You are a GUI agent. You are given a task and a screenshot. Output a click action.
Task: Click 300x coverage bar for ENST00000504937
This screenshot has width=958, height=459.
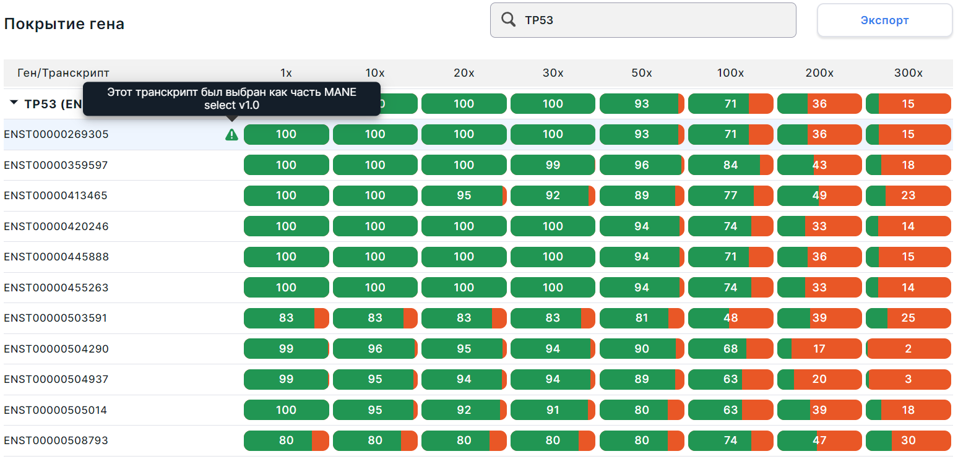pos(908,379)
